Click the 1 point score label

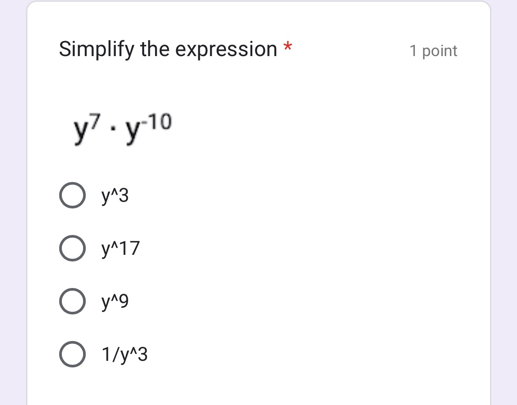(x=433, y=51)
